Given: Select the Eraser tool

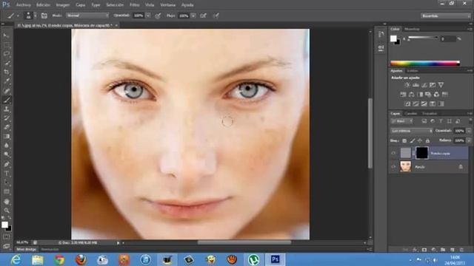Looking at the screenshot, I should (7, 127).
